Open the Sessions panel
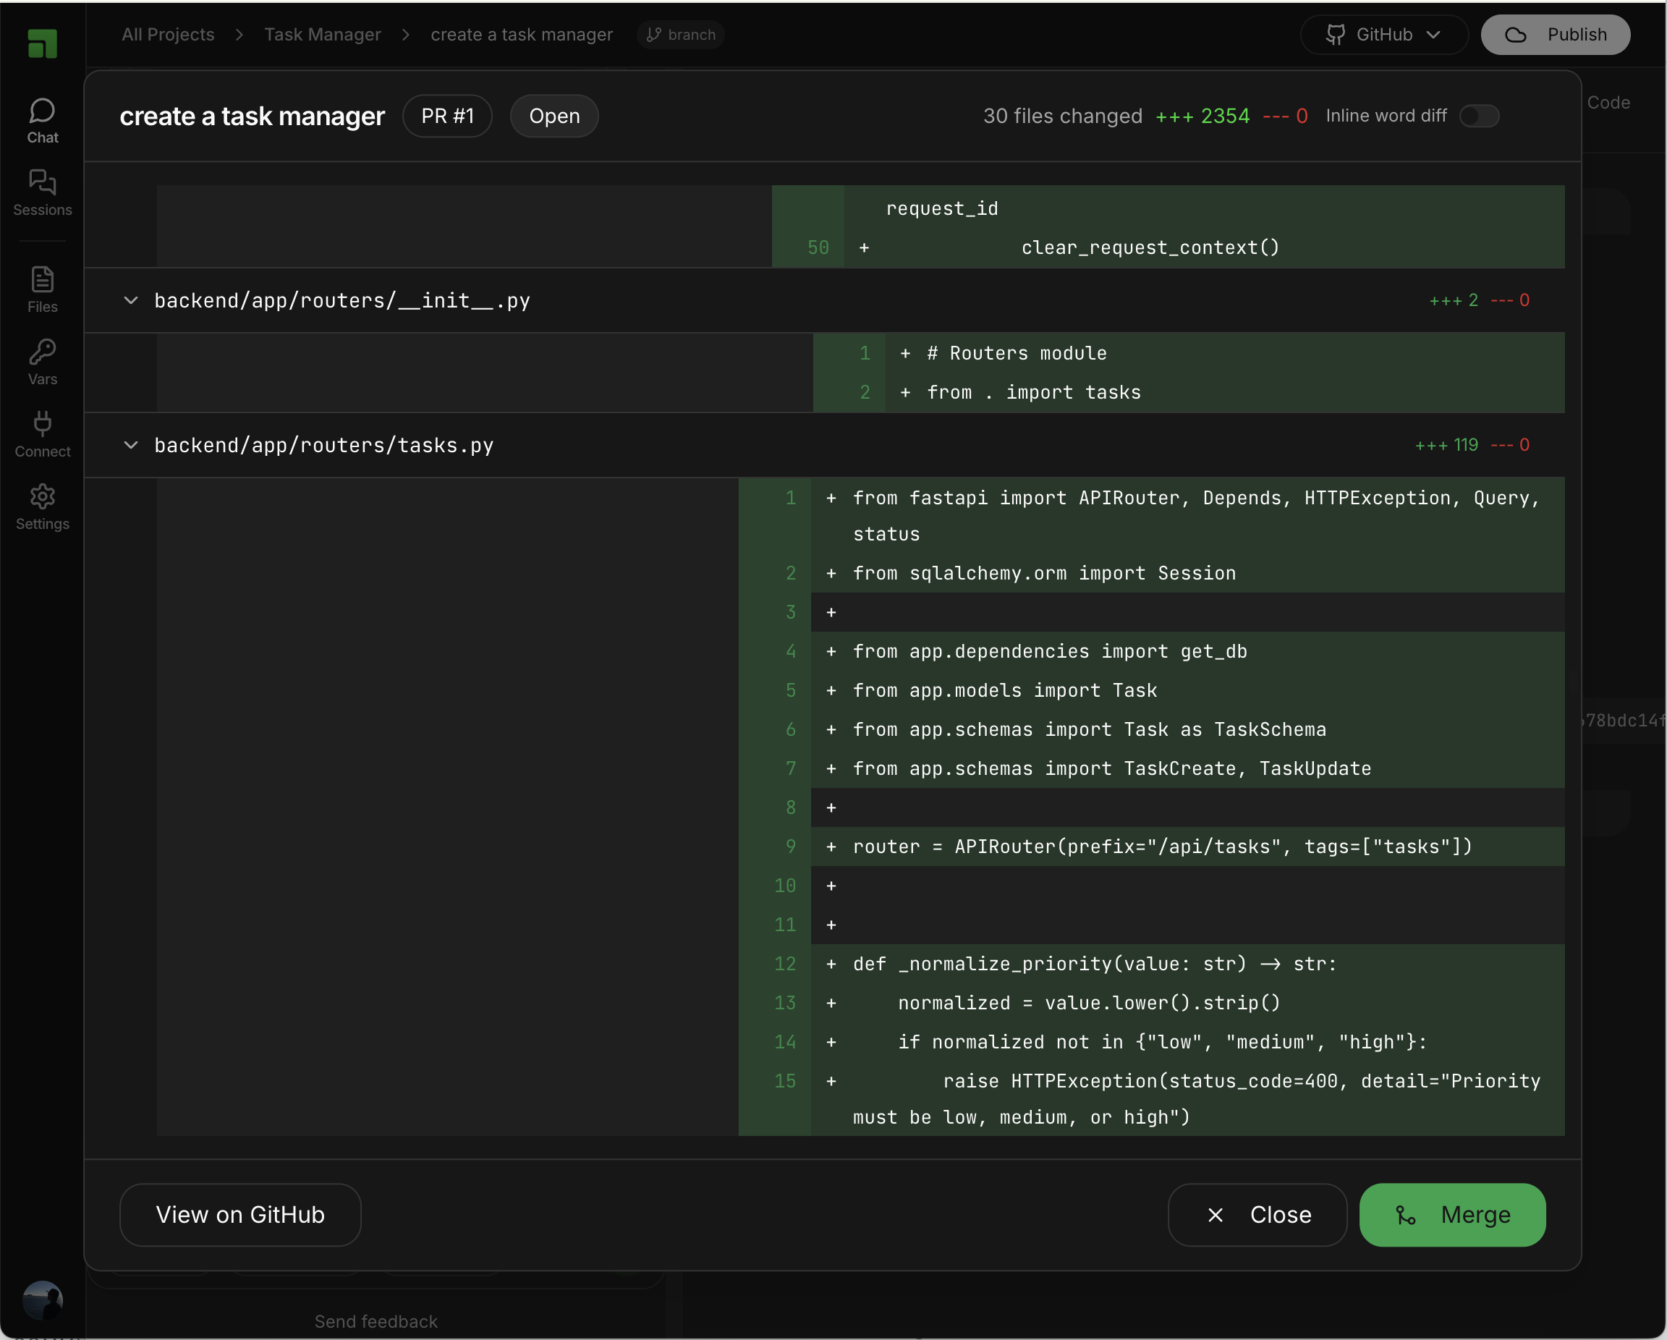The height and width of the screenshot is (1340, 1667). 42,192
